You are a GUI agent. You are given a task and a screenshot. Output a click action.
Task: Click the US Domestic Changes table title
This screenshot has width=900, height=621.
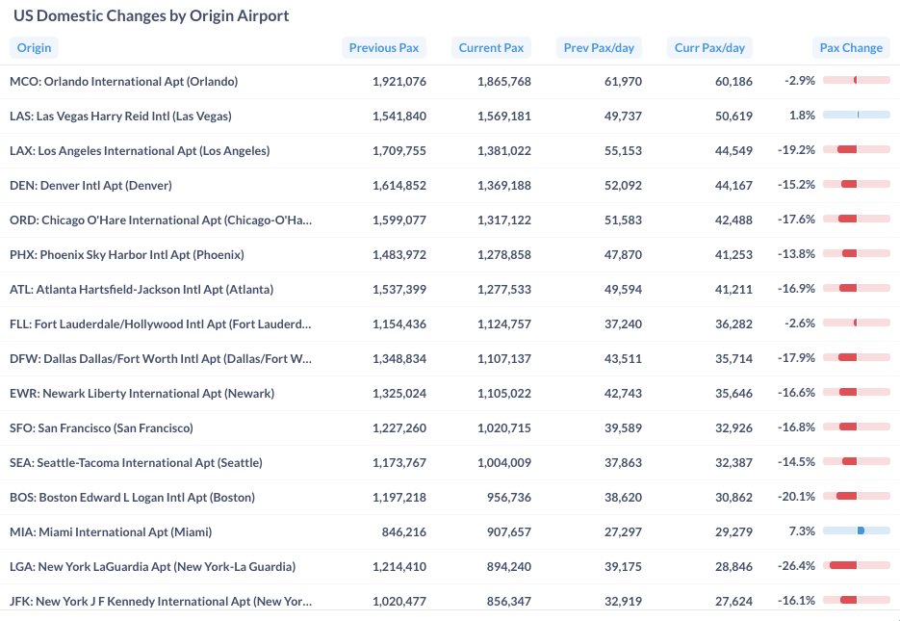pos(151,16)
